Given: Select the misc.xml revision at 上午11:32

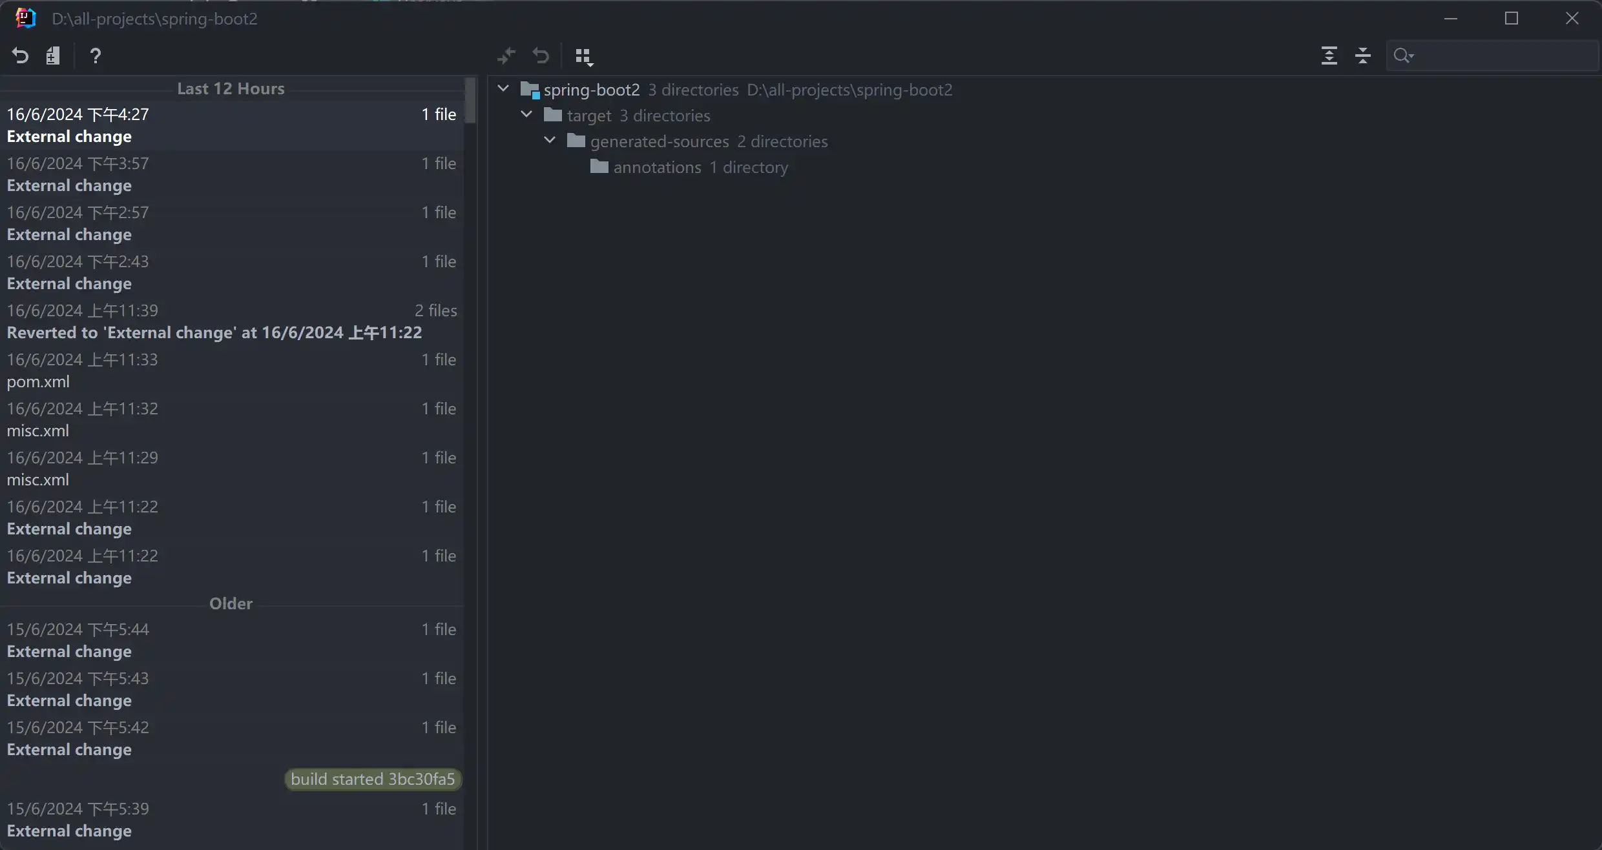Looking at the screenshot, I should pos(231,420).
